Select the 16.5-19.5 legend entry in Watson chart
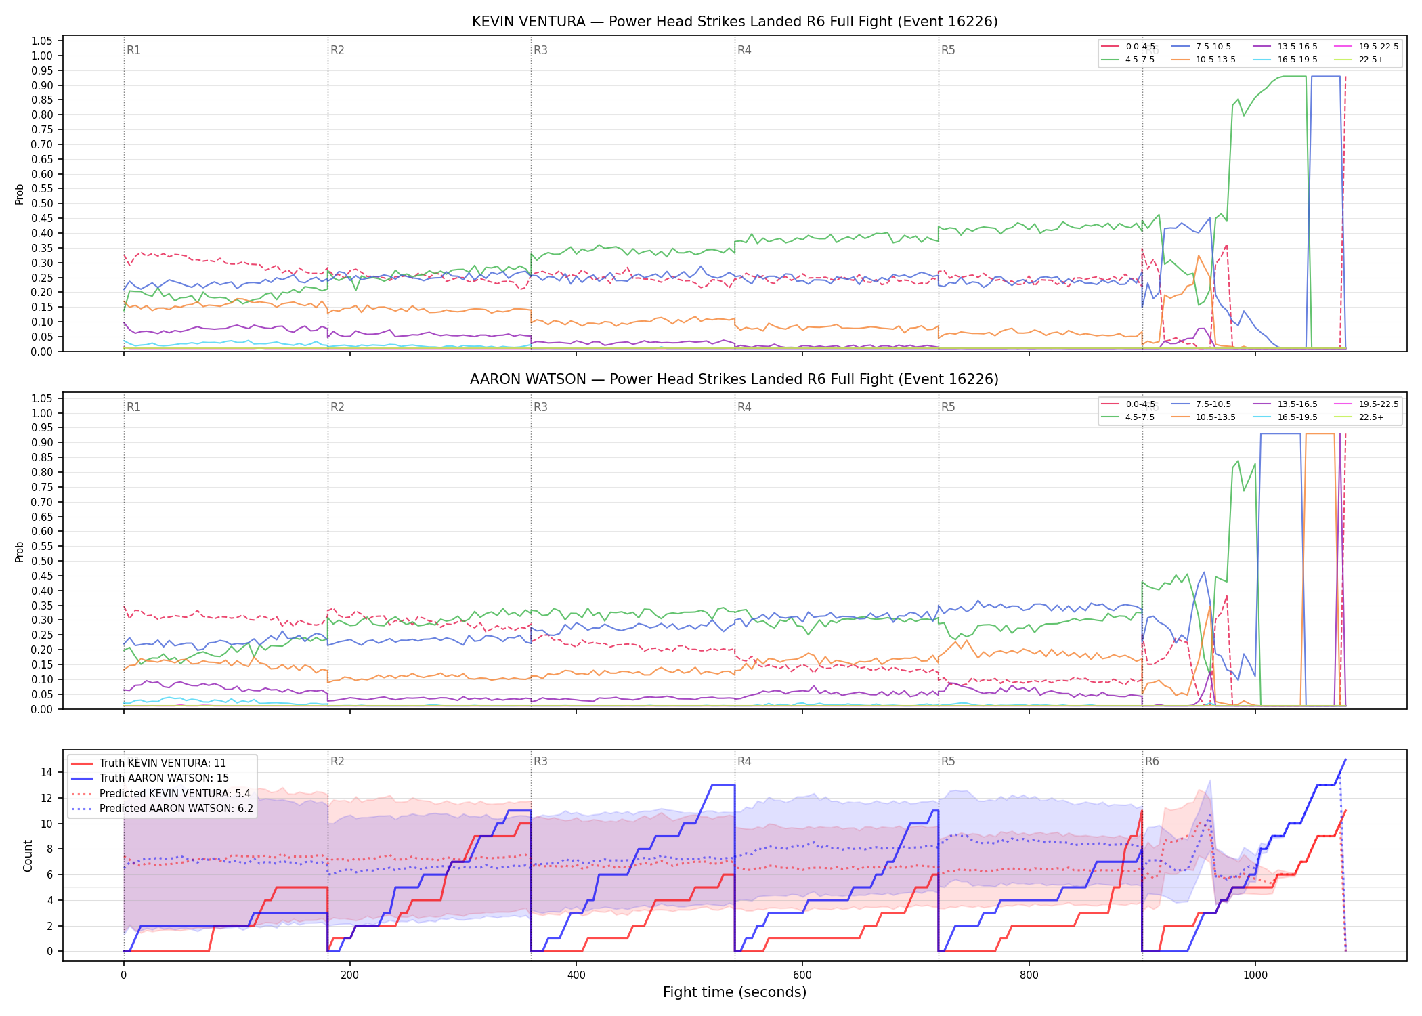The width and height of the screenshot is (1422, 1016). coord(1285,417)
